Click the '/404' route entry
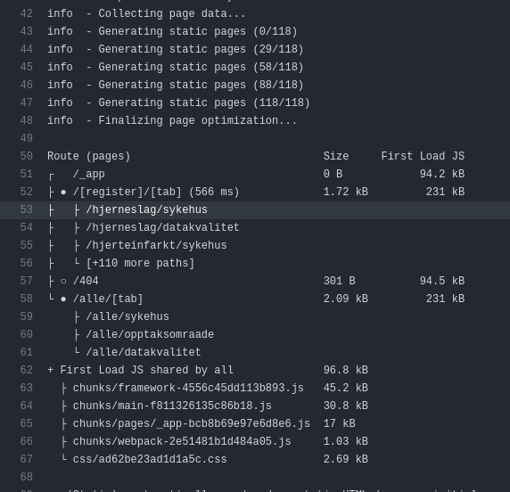This screenshot has height=492, width=510. [x=86, y=281]
